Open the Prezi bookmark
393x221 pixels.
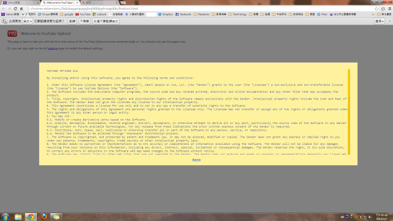(x=322, y=14)
